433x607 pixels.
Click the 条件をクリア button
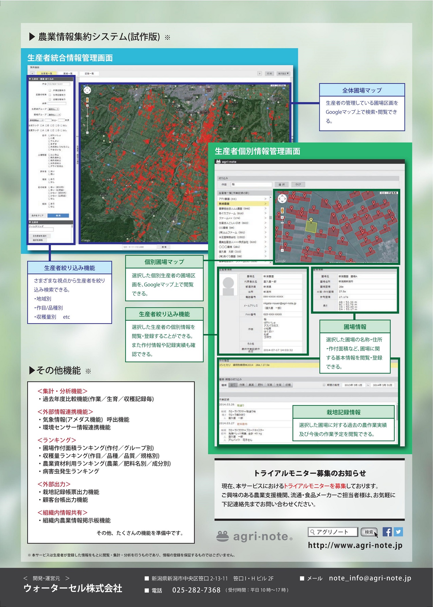click(x=38, y=216)
